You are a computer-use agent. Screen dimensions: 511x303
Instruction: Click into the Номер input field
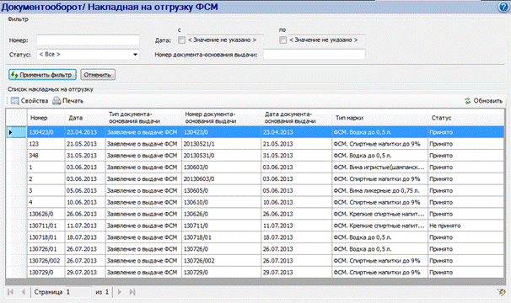tap(88, 40)
